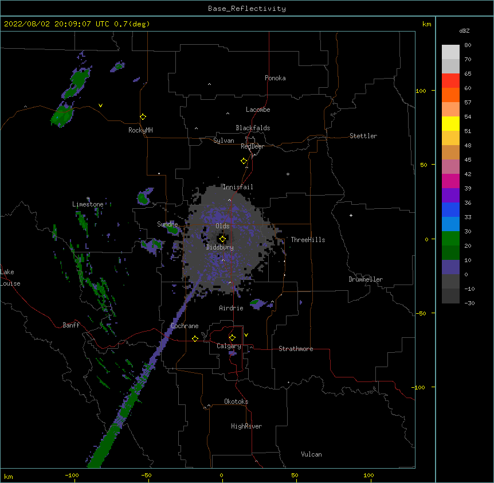Click the Lacombe town label
The image size is (494, 483).
pos(258,110)
